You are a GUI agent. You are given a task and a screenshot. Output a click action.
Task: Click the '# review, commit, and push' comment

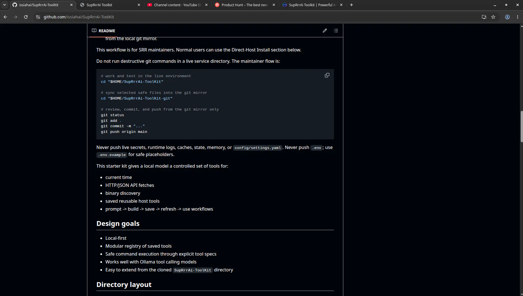[160, 109]
